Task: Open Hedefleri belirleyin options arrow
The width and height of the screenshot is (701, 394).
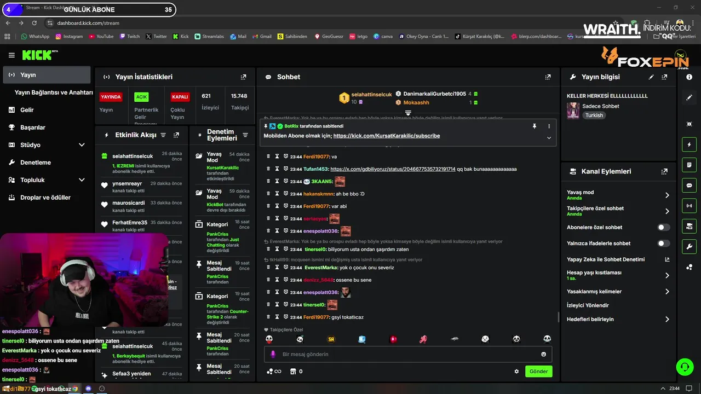Action: click(667, 319)
